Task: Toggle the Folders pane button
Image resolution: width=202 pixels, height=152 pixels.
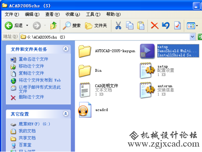Action: coord(96,25)
